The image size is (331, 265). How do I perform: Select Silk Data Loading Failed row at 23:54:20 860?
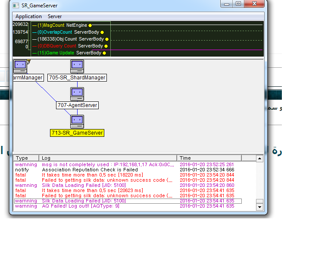point(128,185)
